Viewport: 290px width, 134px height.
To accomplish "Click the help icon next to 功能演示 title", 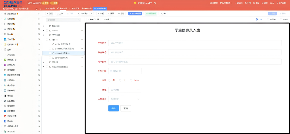I will 155,3.
